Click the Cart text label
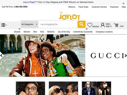Image resolution: width=127 pixels, height=95 pixels. (x=122, y=26)
